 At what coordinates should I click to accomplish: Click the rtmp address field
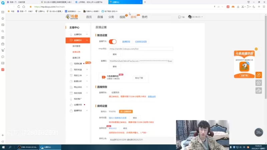tap(141, 49)
